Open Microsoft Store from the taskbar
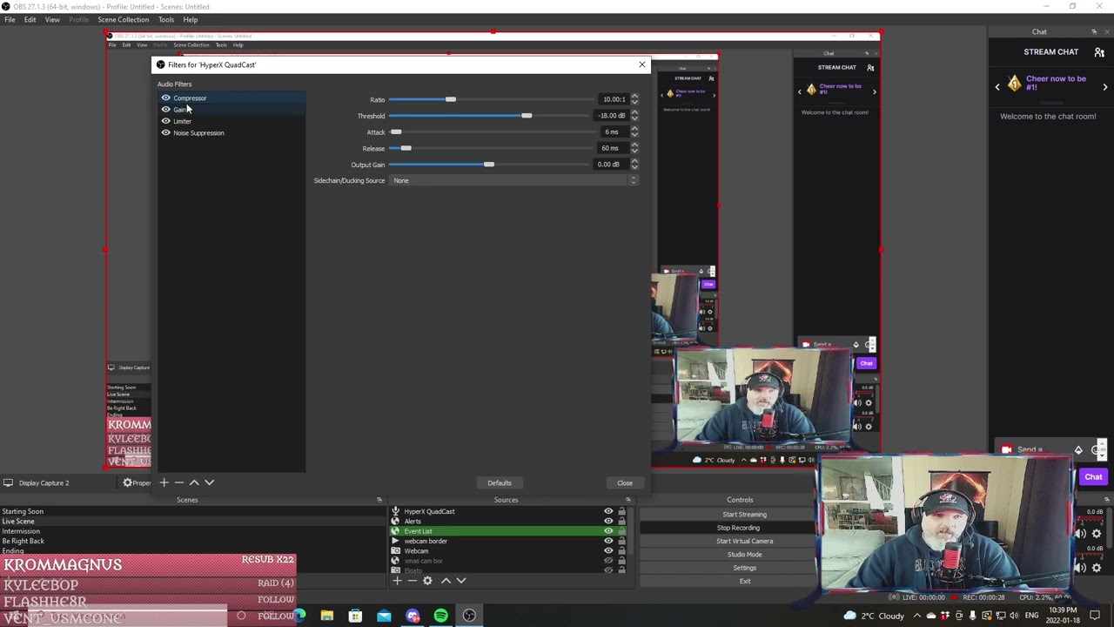1114x627 pixels. click(355, 617)
